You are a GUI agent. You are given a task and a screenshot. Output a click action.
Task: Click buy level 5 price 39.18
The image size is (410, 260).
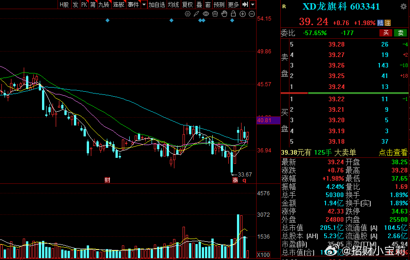336,141
